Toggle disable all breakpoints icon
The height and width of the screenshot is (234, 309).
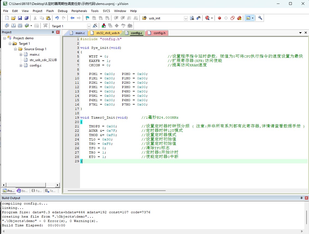tap(233, 18)
